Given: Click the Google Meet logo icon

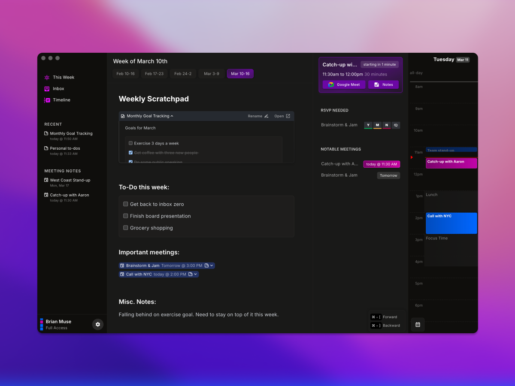Looking at the screenshot, I should (x=331, y=85).
